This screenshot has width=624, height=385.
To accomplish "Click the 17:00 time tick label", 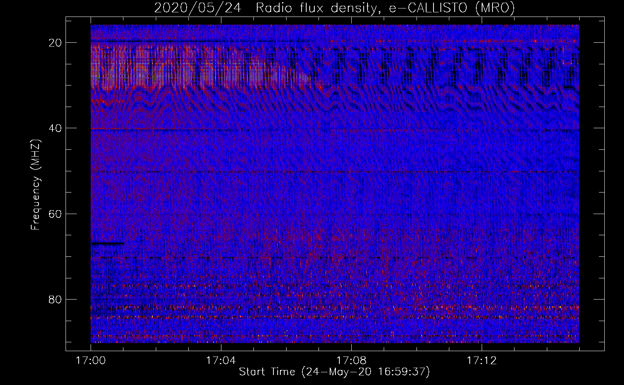I will (x=91, y=361).
